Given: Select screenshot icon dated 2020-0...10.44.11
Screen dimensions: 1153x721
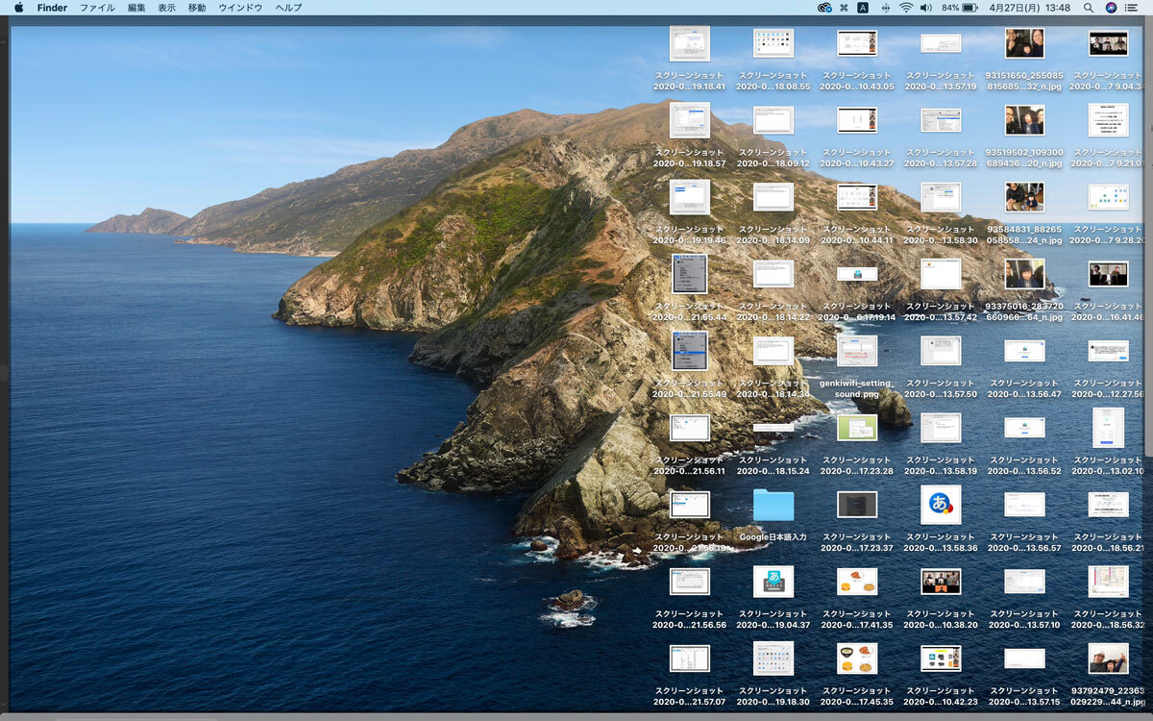Looking at the screenshot, I should click(857, 197).
